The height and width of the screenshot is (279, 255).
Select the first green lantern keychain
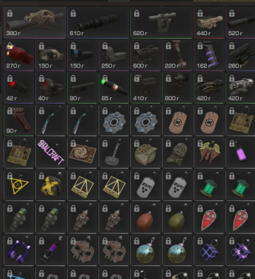[209, 185]
